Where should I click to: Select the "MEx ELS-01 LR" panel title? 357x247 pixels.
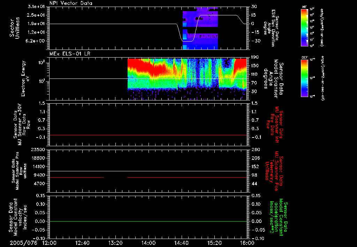click(x=70, y=54)
